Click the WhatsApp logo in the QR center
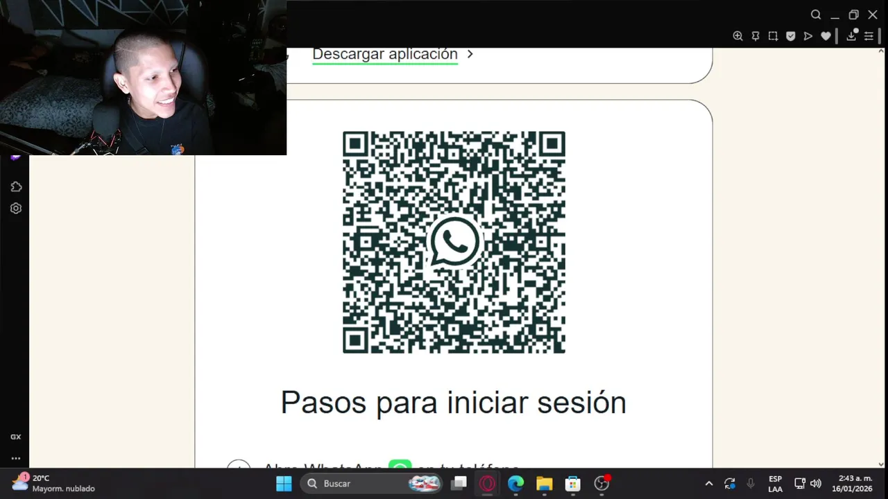Viewport: 888px width, 499px height. click(x=454, y=242)
